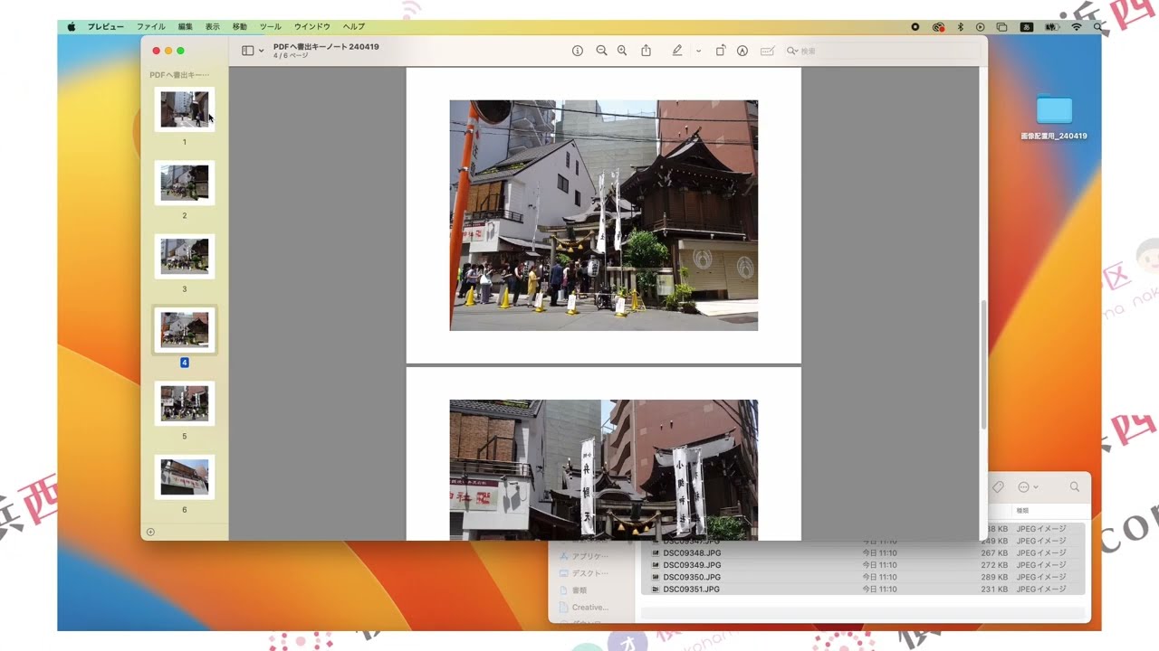Select file DSC09350.JPG in Finder
Viewport: 1159px width, 651px height.
(692, 577)
